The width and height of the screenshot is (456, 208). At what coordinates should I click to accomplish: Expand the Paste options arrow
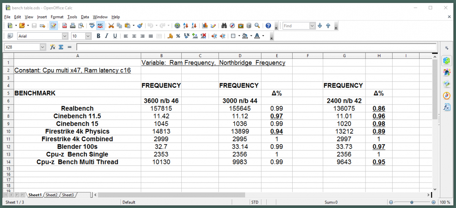[x=134, y=26]
